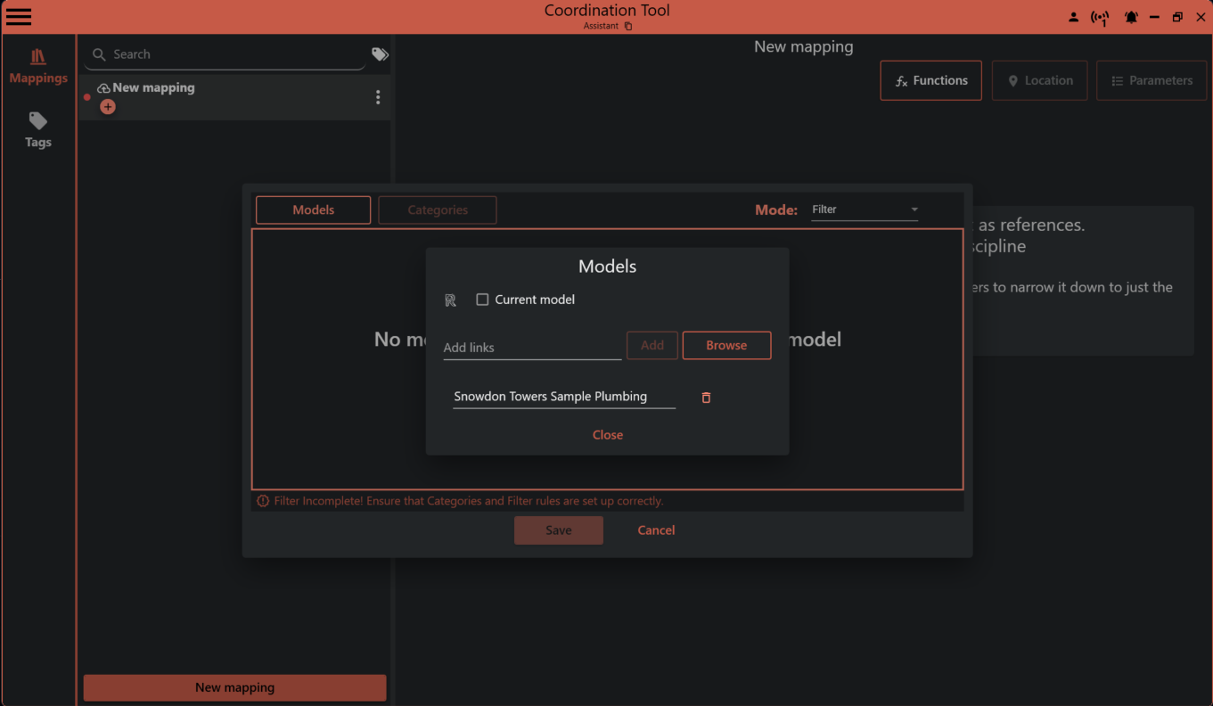Click the user account icon in the titlebar

pos(1073,16)
